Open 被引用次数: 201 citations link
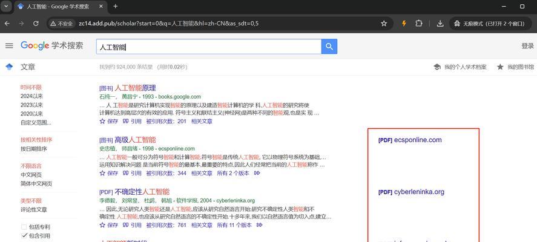The width and height of the screenshot is (537, 242). click(166, 121)
